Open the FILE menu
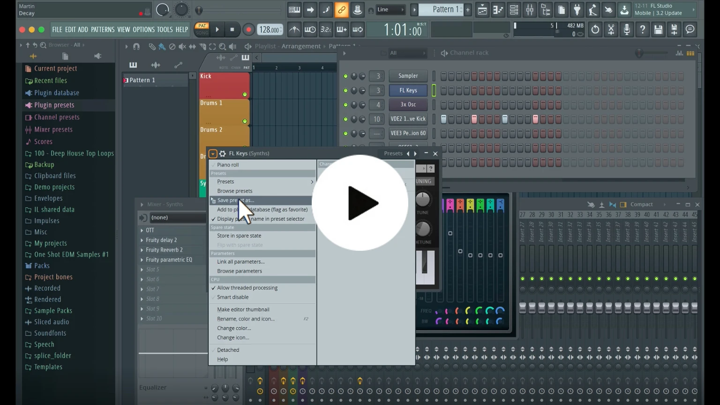This screenshot has height=405, width=720. (x=57, y=30)
